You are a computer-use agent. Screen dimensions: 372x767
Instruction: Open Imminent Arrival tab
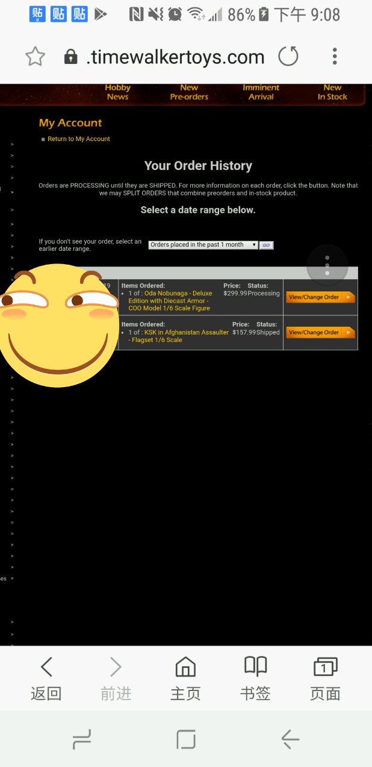coord(261,92)
